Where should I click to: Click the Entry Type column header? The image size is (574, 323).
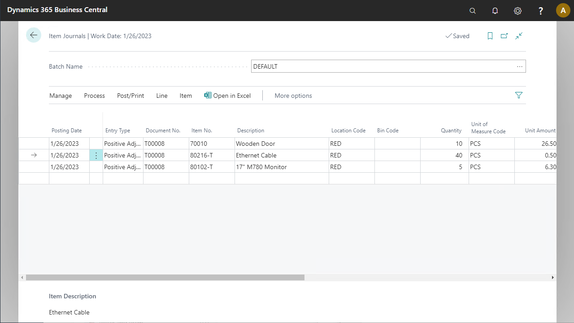tap(117, 131)
